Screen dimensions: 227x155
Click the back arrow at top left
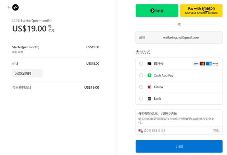(9, 7)
